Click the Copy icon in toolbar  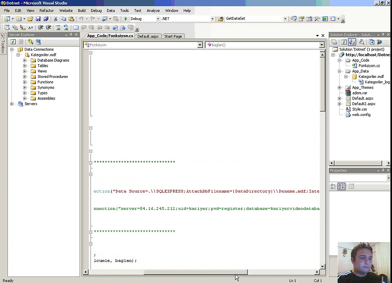coord(63,19)
